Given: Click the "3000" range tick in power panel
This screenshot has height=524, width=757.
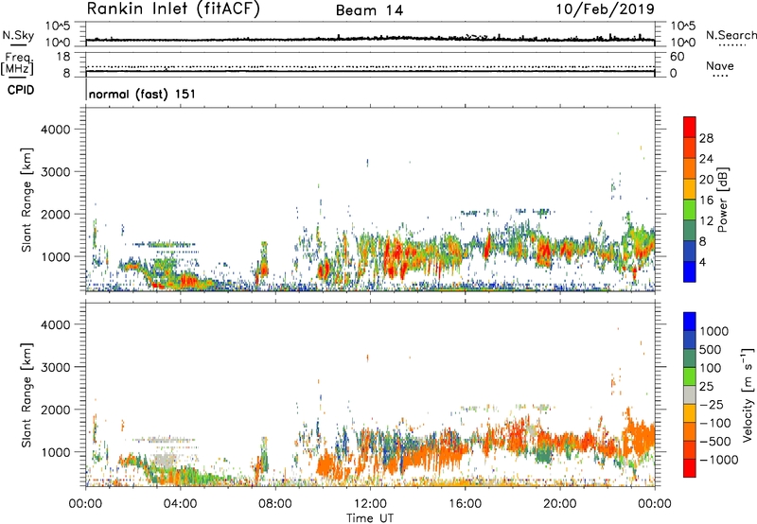Looking at the screenshot, I should tap(55, 172).
